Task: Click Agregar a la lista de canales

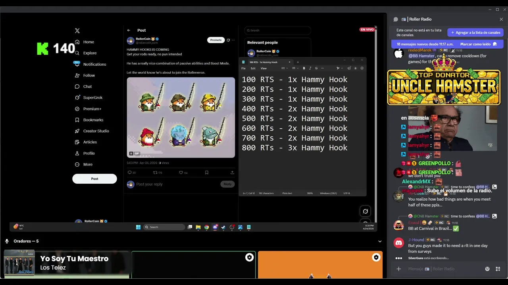Action: tap(475, 32)
